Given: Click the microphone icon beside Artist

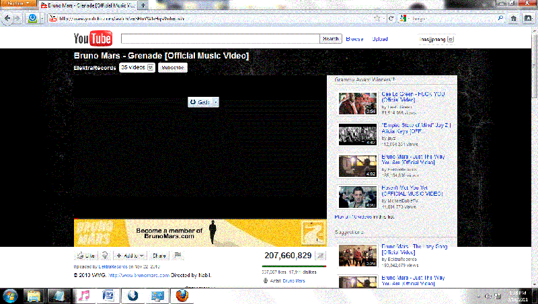Looking at the screenshot, I should (x=265, y=280).
